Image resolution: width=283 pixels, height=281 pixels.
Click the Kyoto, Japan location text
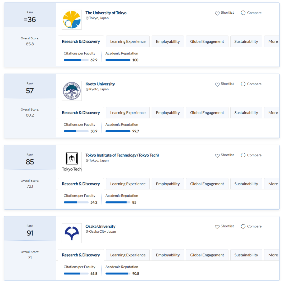[99, 89]
